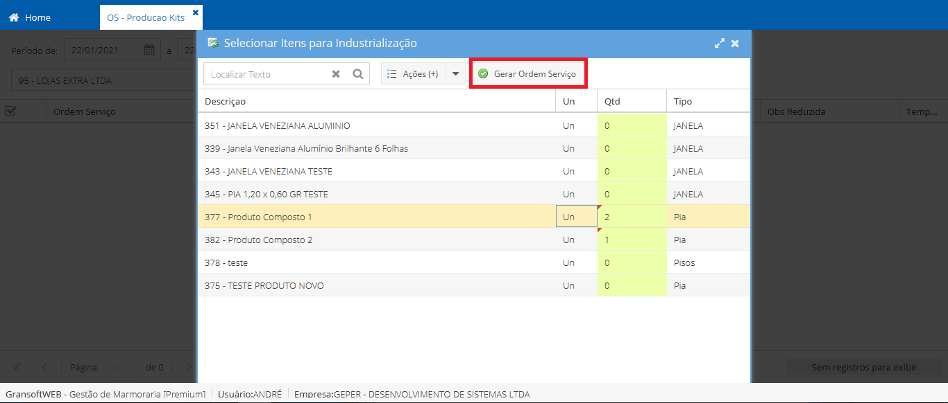Edit Qtd cell for 378 - teste

tap(632, 262)
